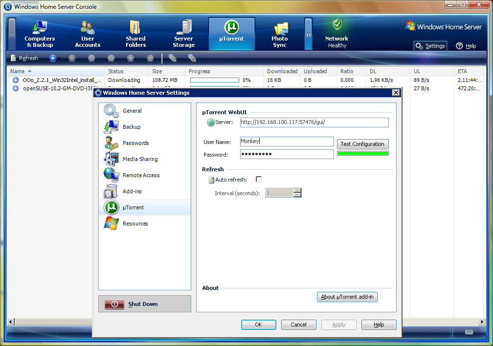
Task: Click the Interval seconds value box
Action: pyautogui.click(x=280, y=193)
